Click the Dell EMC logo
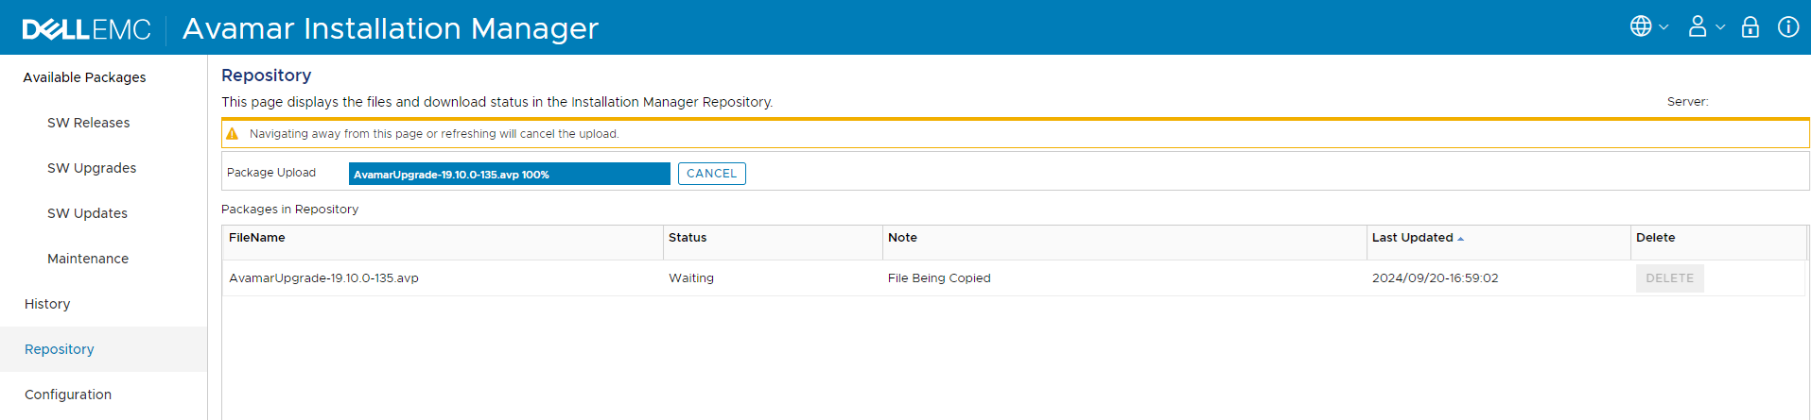This screenshot has height=420, width=1811. pos(86,29)
